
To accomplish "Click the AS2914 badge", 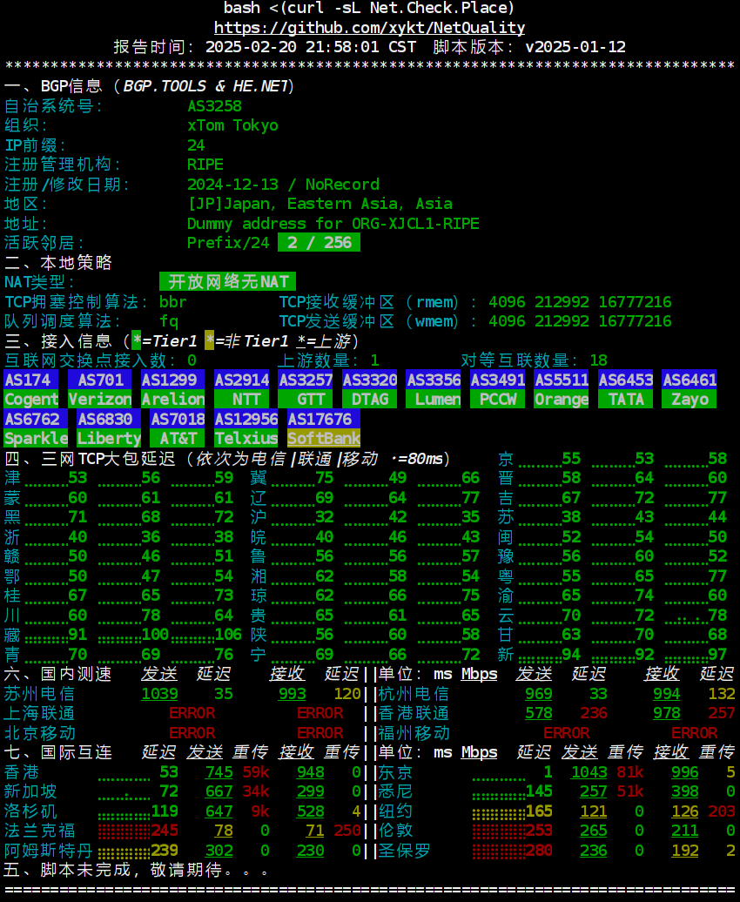I will (x=241, y=380).
